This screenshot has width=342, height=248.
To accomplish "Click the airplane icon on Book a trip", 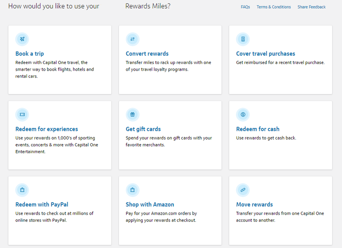I will [x=22, y=39].
